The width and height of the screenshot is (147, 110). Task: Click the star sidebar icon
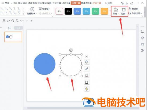pos(142,38)
